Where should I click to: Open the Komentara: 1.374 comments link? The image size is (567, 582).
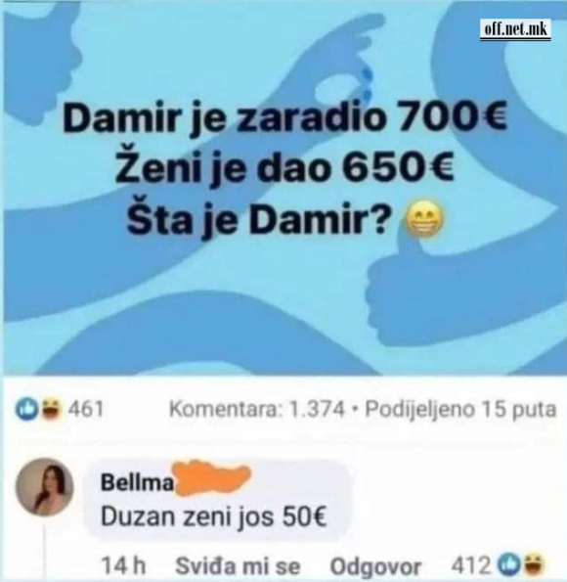click(257, 409)
